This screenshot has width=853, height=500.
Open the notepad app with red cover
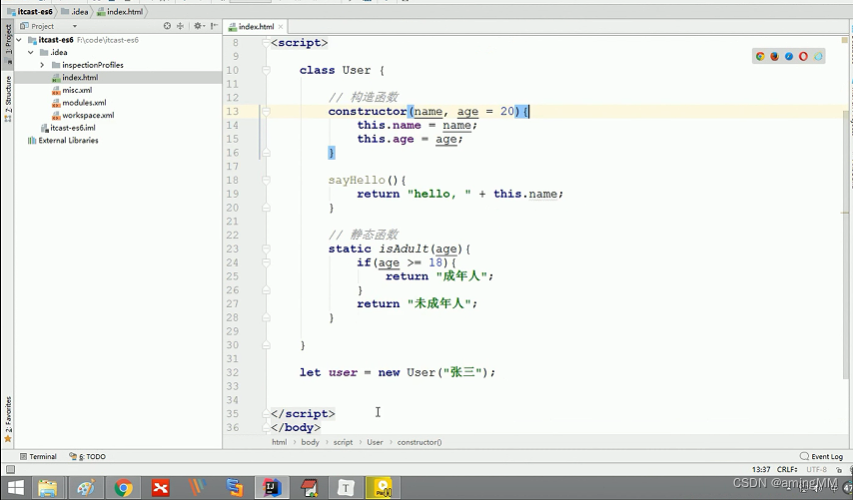tap(309, 488)
